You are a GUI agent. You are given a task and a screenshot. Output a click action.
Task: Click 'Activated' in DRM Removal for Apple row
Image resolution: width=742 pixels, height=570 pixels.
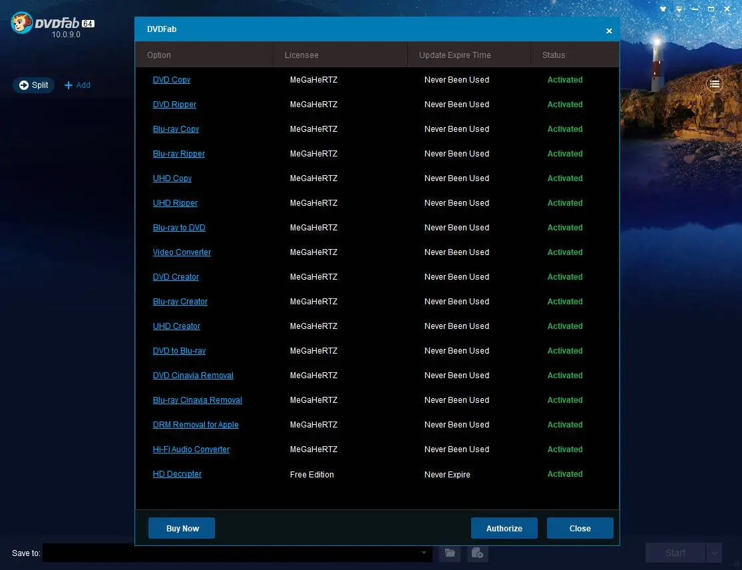565,424
